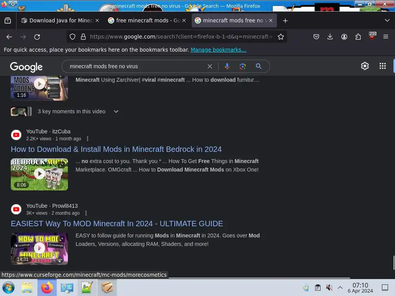The height and width of the screenshot is (296, 395).
Task: Open the Save to Pocket icon
Action: coord(316,37)
